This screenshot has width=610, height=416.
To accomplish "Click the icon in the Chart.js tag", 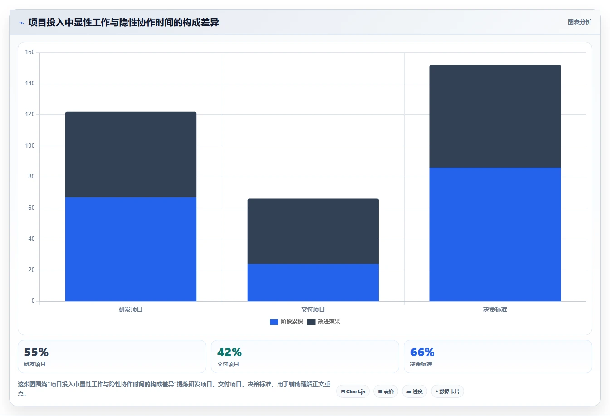I will [x=343, y=391].
